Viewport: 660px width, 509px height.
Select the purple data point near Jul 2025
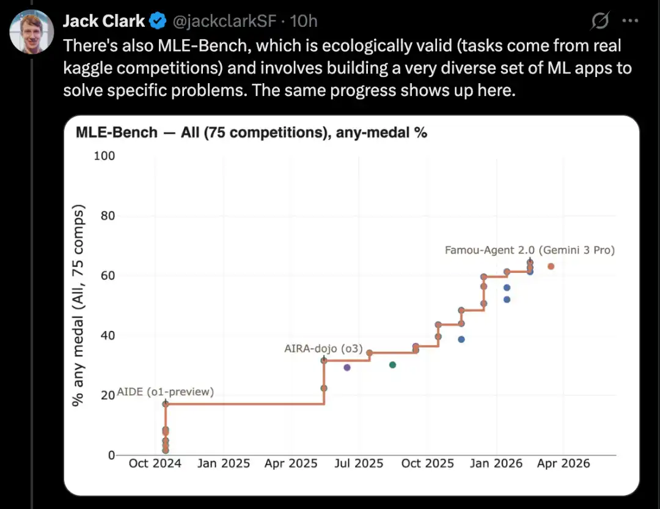point(347,368)
